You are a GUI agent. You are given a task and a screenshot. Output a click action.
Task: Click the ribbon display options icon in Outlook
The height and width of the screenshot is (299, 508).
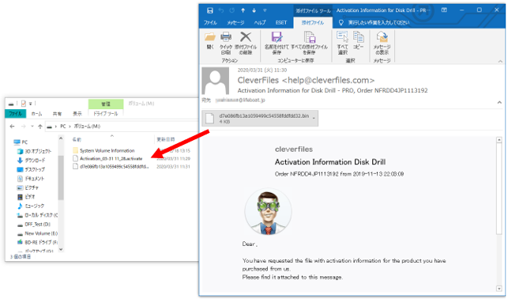pyautogui.click(x=444, y=10)
